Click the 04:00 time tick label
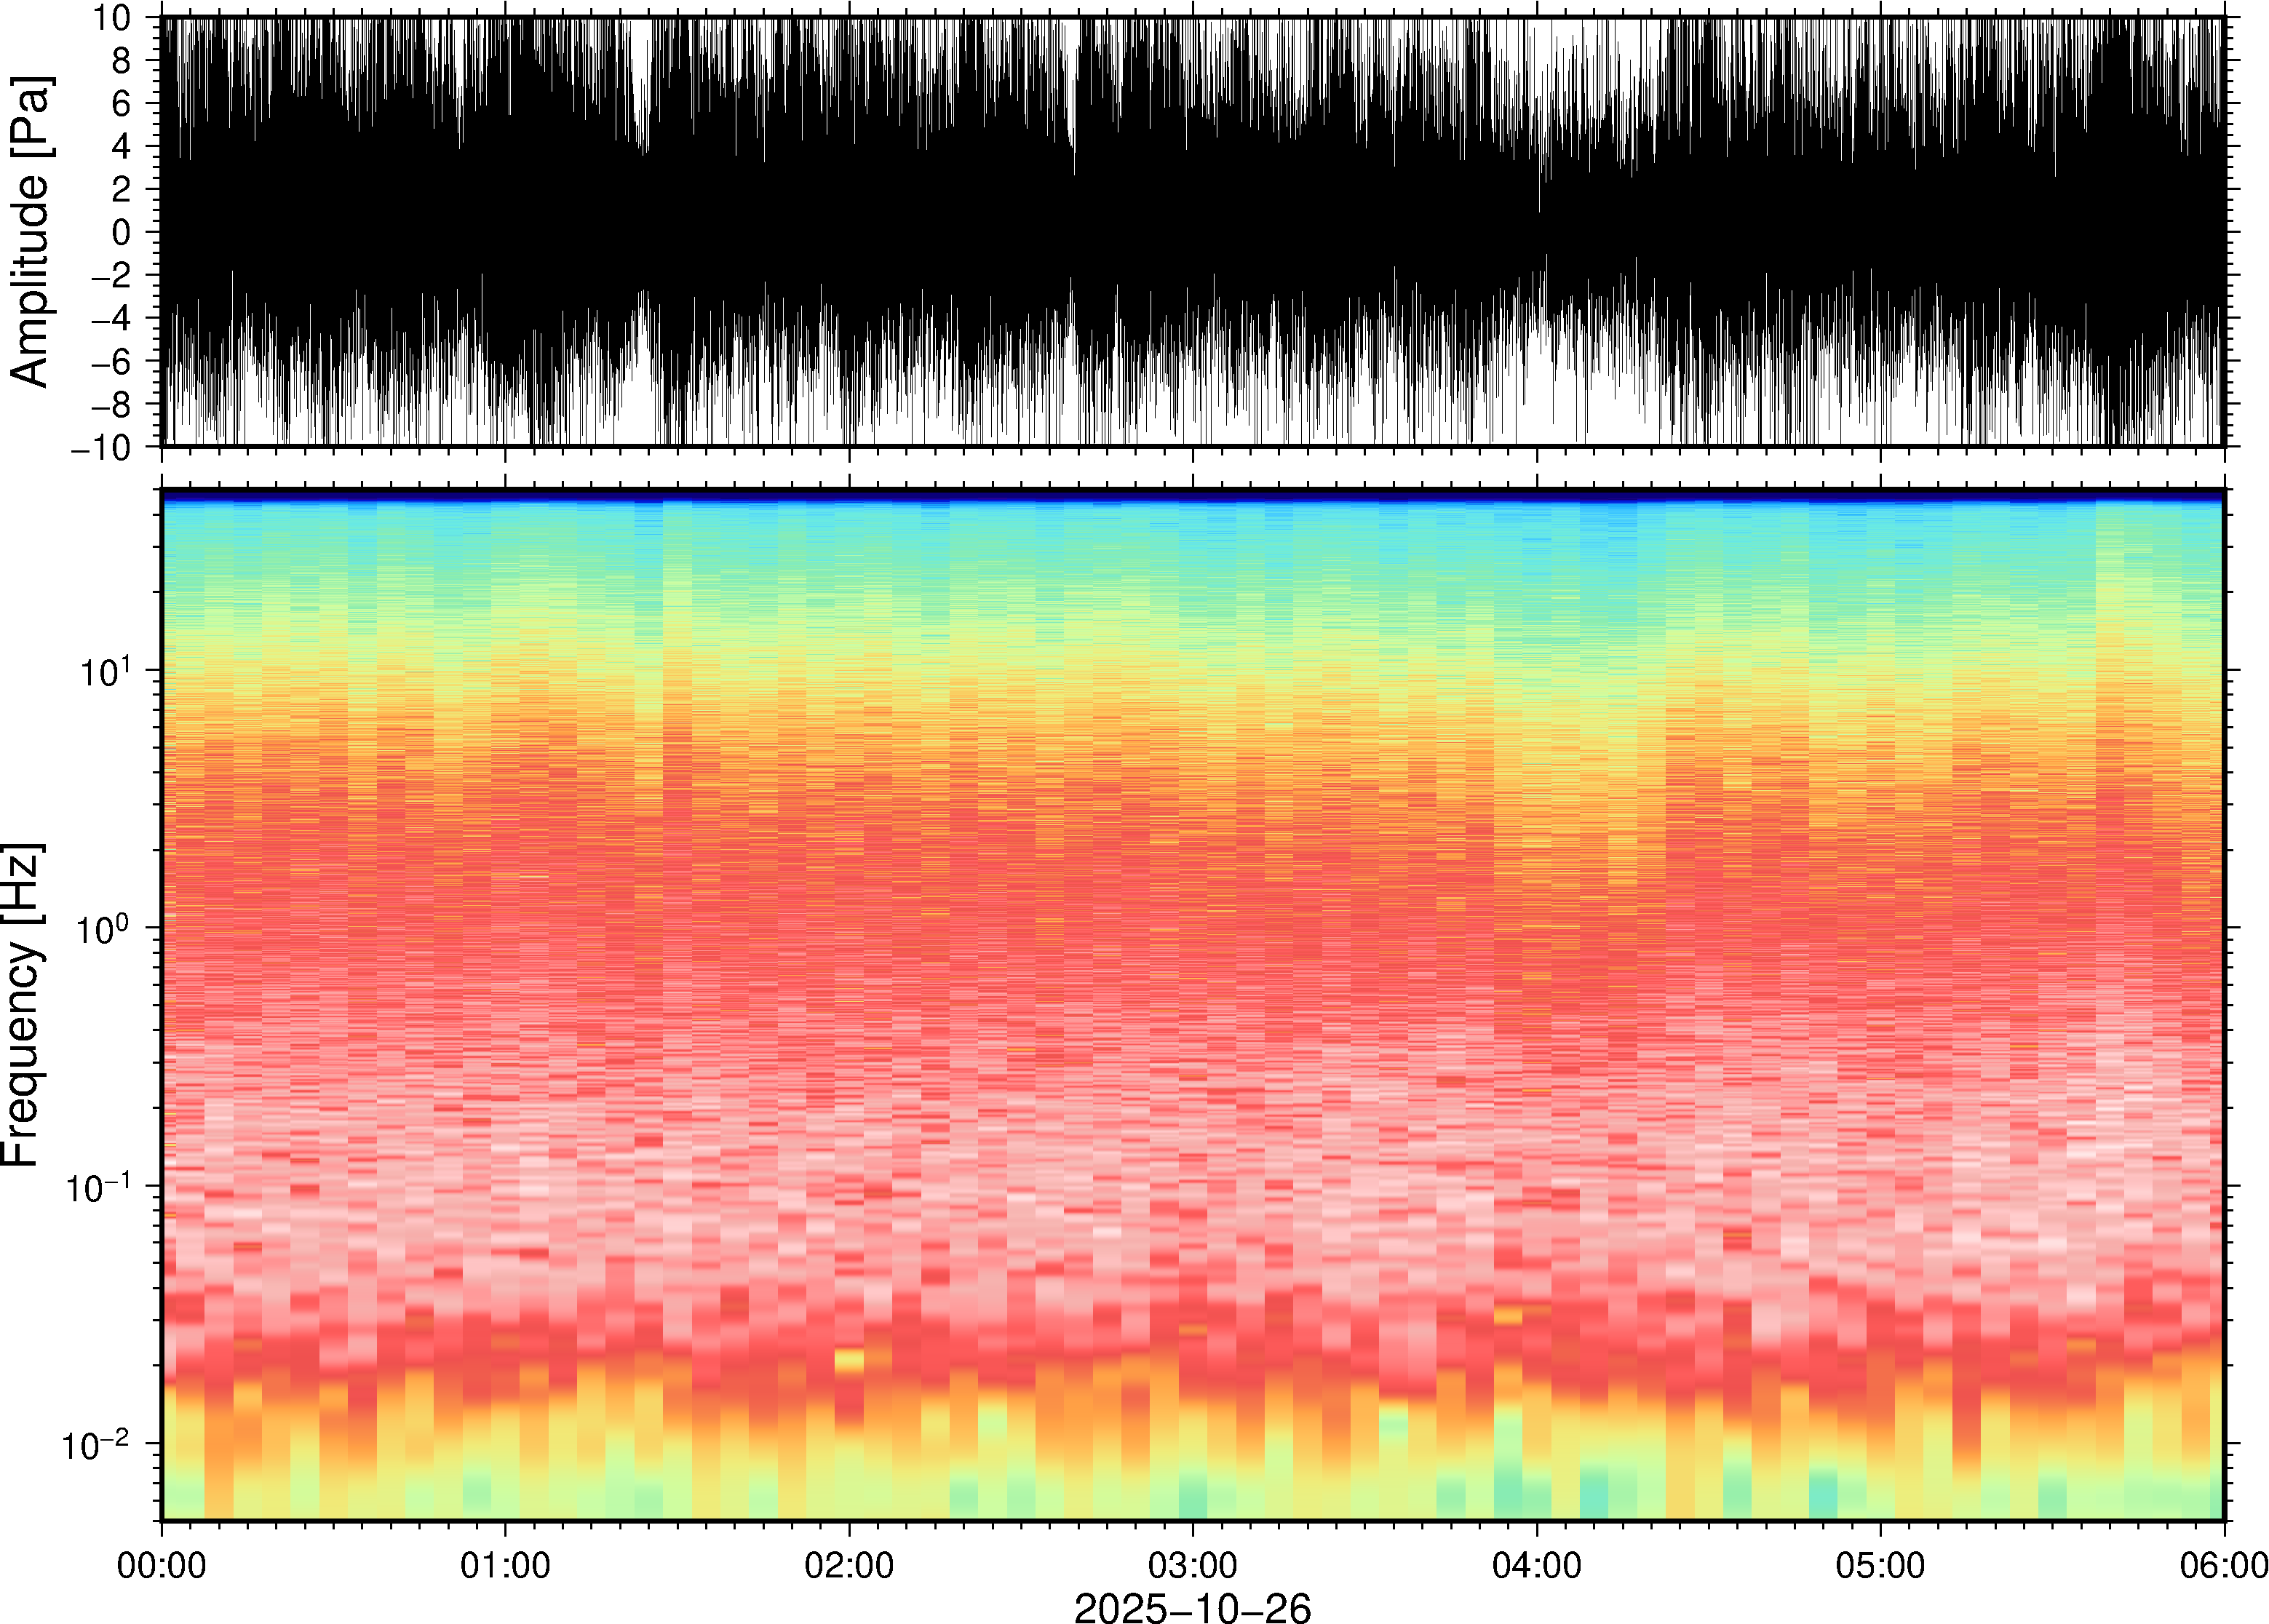Viewport: 2269px width, 1624px height. click(1536, 1565)
